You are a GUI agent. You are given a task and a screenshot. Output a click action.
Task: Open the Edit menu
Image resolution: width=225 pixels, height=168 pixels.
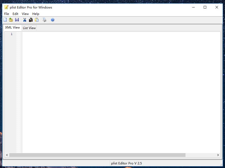point(15,14)
